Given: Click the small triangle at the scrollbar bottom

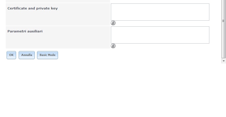Looking at the screenshot, I should pyautogui.click(x=223, y=61).
